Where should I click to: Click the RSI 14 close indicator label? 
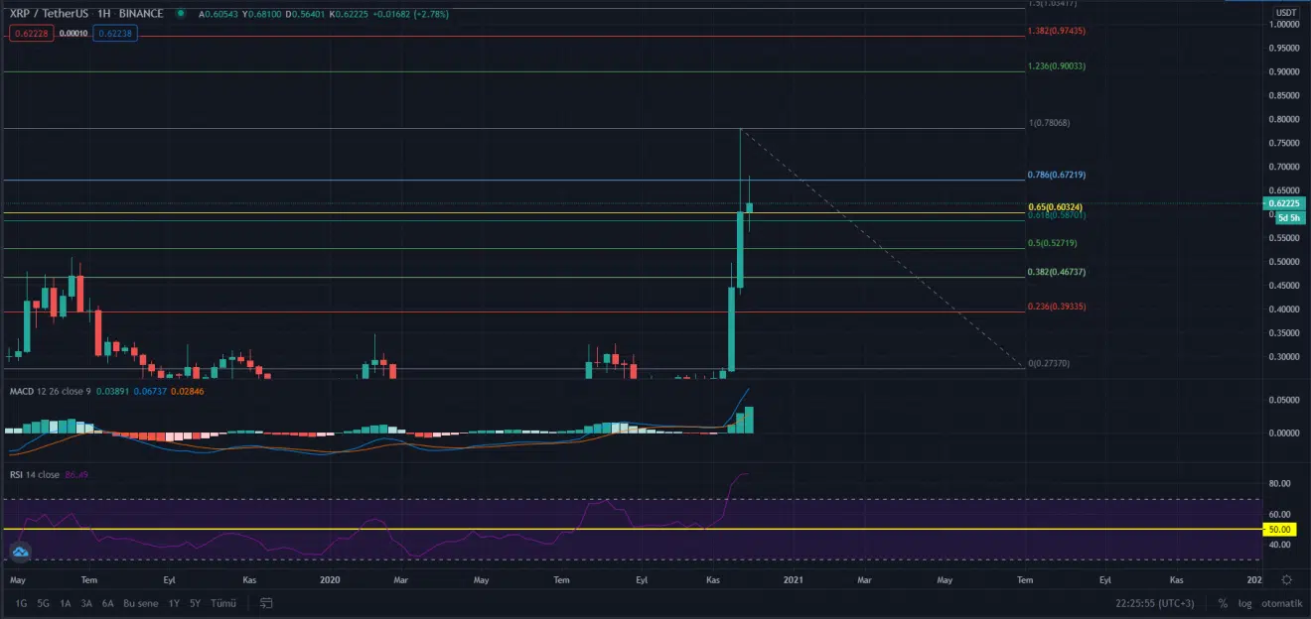point(35,475)
